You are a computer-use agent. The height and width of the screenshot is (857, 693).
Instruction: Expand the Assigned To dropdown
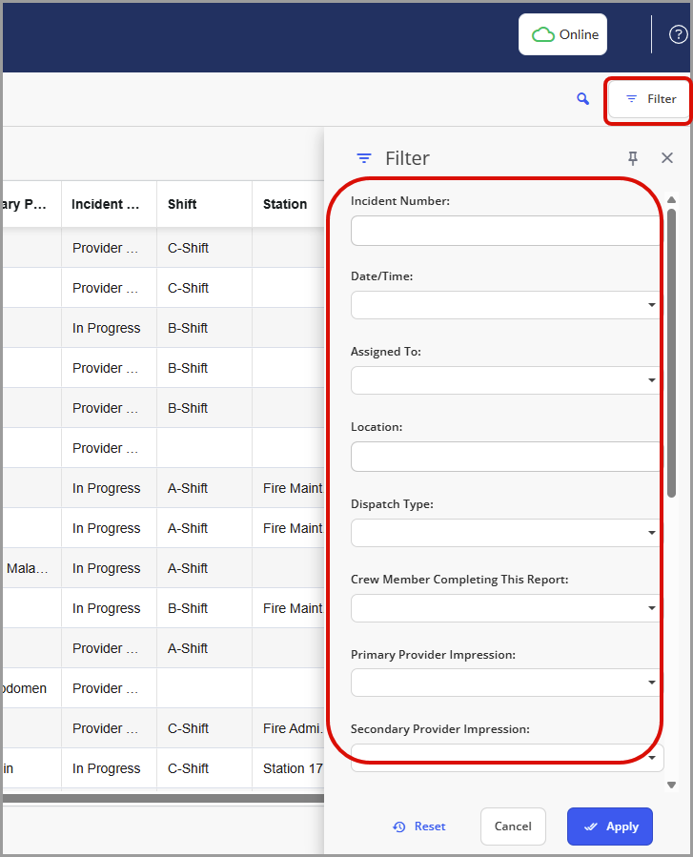click(505, 380)
